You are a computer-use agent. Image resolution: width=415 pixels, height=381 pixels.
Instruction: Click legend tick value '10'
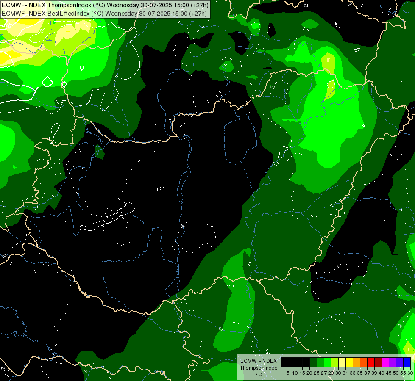pos(295,373)
